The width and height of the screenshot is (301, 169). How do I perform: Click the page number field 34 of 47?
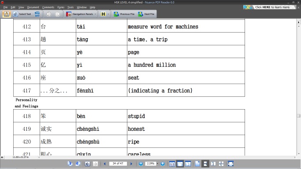tap(118, 163)
